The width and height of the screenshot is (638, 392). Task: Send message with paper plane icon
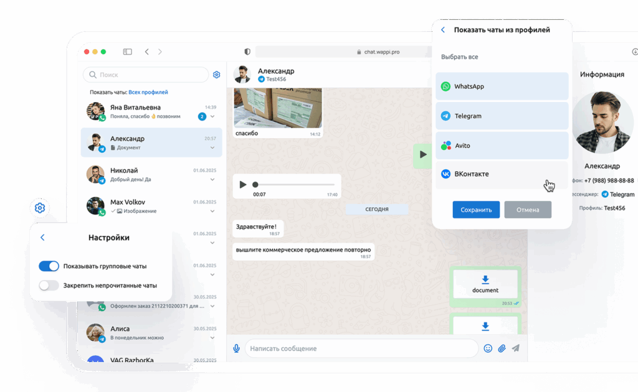[x=515, y=348]
